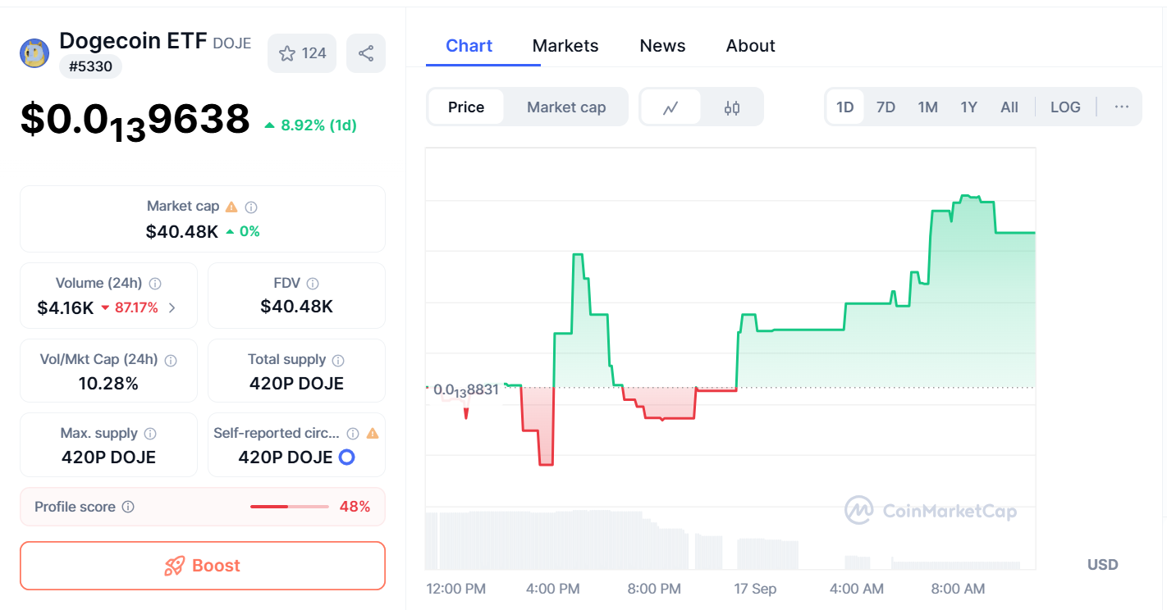Open Vol/Mkt Cap (24h) info icon
Viewport: 1167px width, 610px height.
point(171,360)
